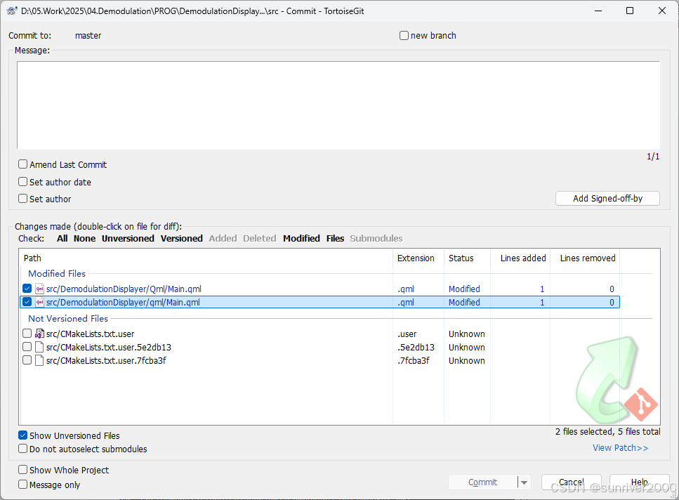Minimize the TortoiseGit commit window
679x500 pixels.
[x=598, y=11]
